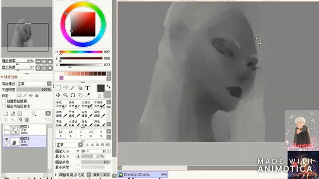Zoom out with the minus button
The image size is (319, 179).
pyautogui.click(x=38, y=62)
